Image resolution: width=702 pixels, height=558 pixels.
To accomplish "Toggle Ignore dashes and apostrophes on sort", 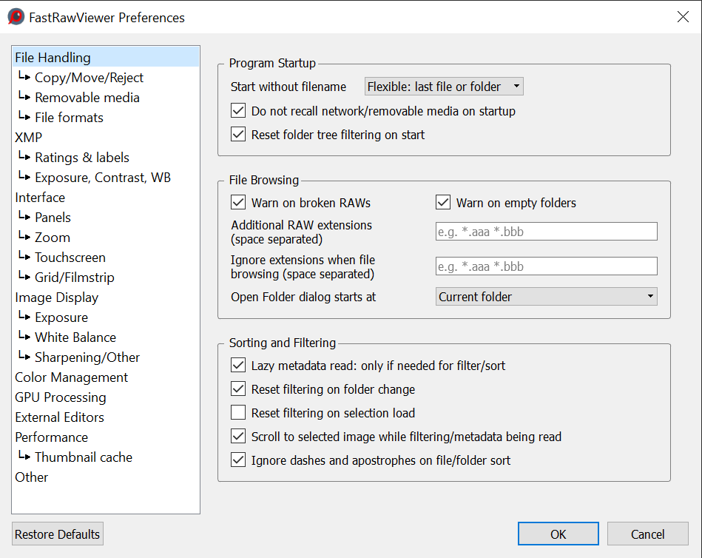I will coord(238,460).
